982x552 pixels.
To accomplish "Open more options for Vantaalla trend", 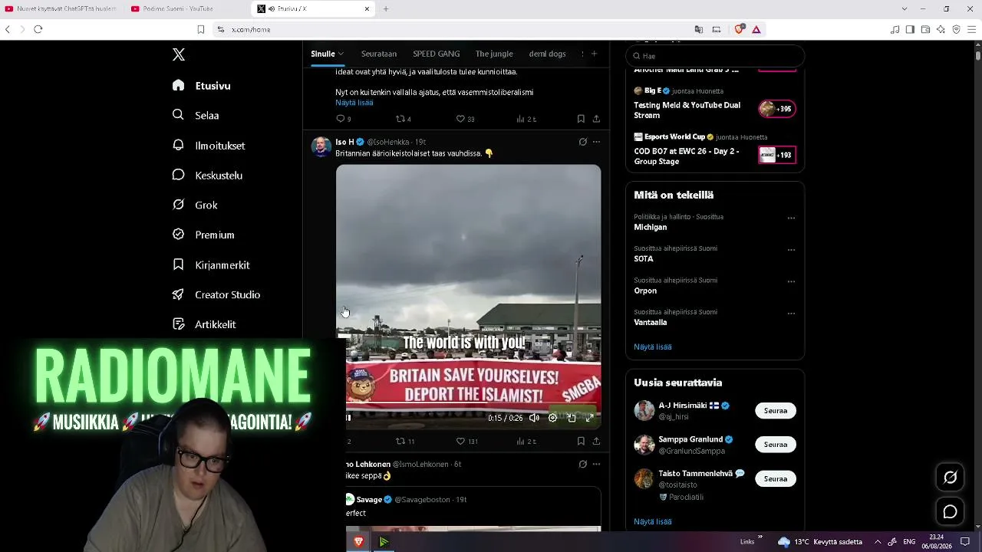I will [x=791, y=314].
